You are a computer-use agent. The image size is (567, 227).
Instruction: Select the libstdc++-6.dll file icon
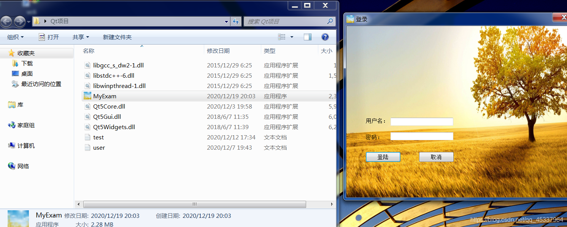87,76
